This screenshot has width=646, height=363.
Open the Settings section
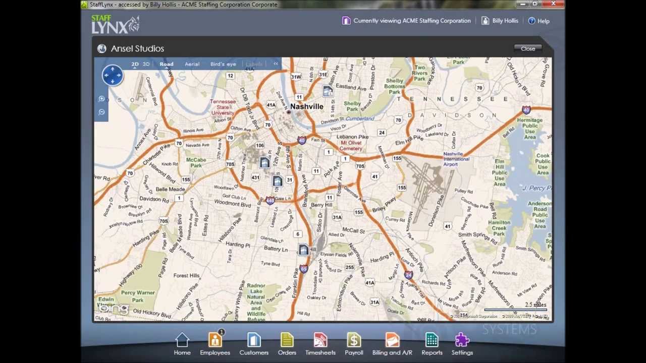click(462, 344)
